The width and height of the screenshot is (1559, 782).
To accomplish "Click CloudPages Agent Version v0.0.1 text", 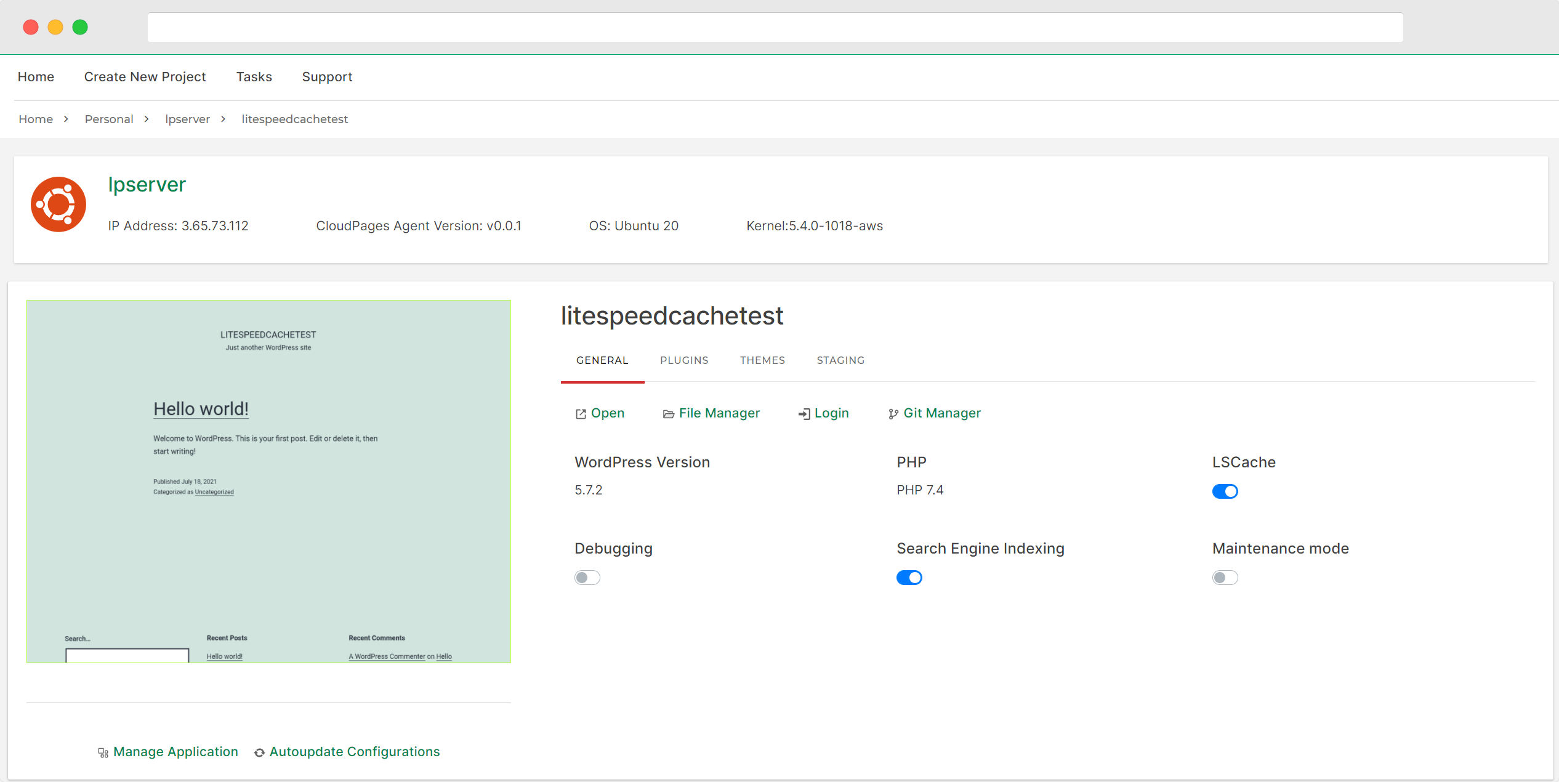I will pyautogui.click(x=419, y=226).
